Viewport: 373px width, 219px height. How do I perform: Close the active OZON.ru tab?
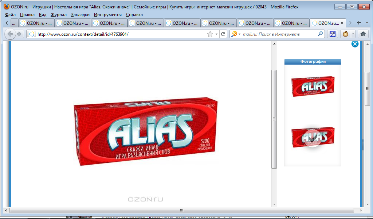tap(342, 23)
